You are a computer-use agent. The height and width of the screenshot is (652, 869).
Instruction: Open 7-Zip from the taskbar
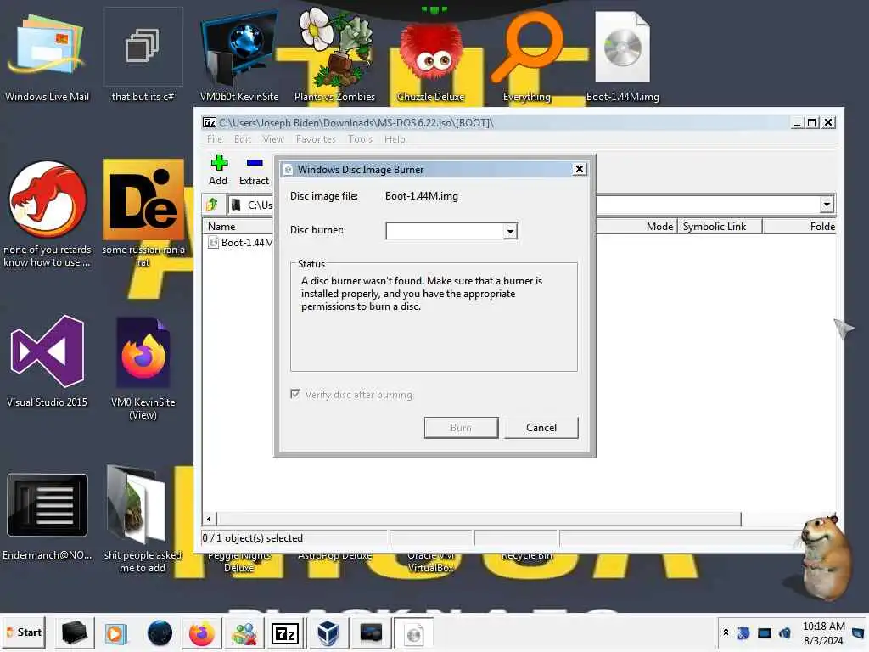pos(285,633)
